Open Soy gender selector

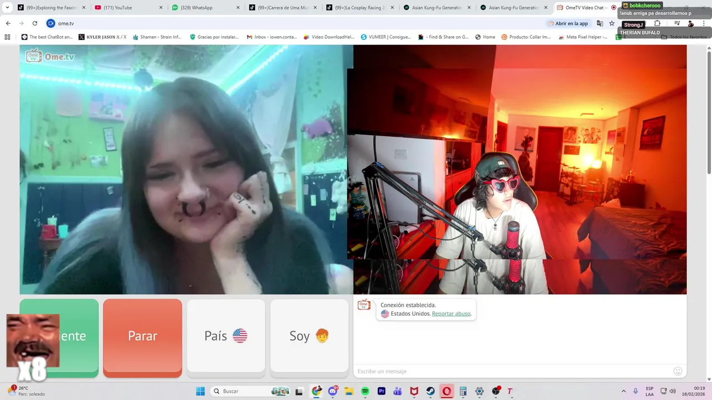[x=309, y=336]
